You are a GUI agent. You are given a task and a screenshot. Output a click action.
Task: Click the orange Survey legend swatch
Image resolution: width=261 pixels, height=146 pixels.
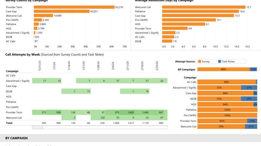pyautogui.click(x=200, y=61)
